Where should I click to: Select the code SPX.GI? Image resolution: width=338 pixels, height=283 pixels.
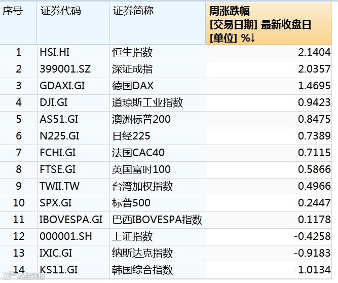(x=55, y=203)
